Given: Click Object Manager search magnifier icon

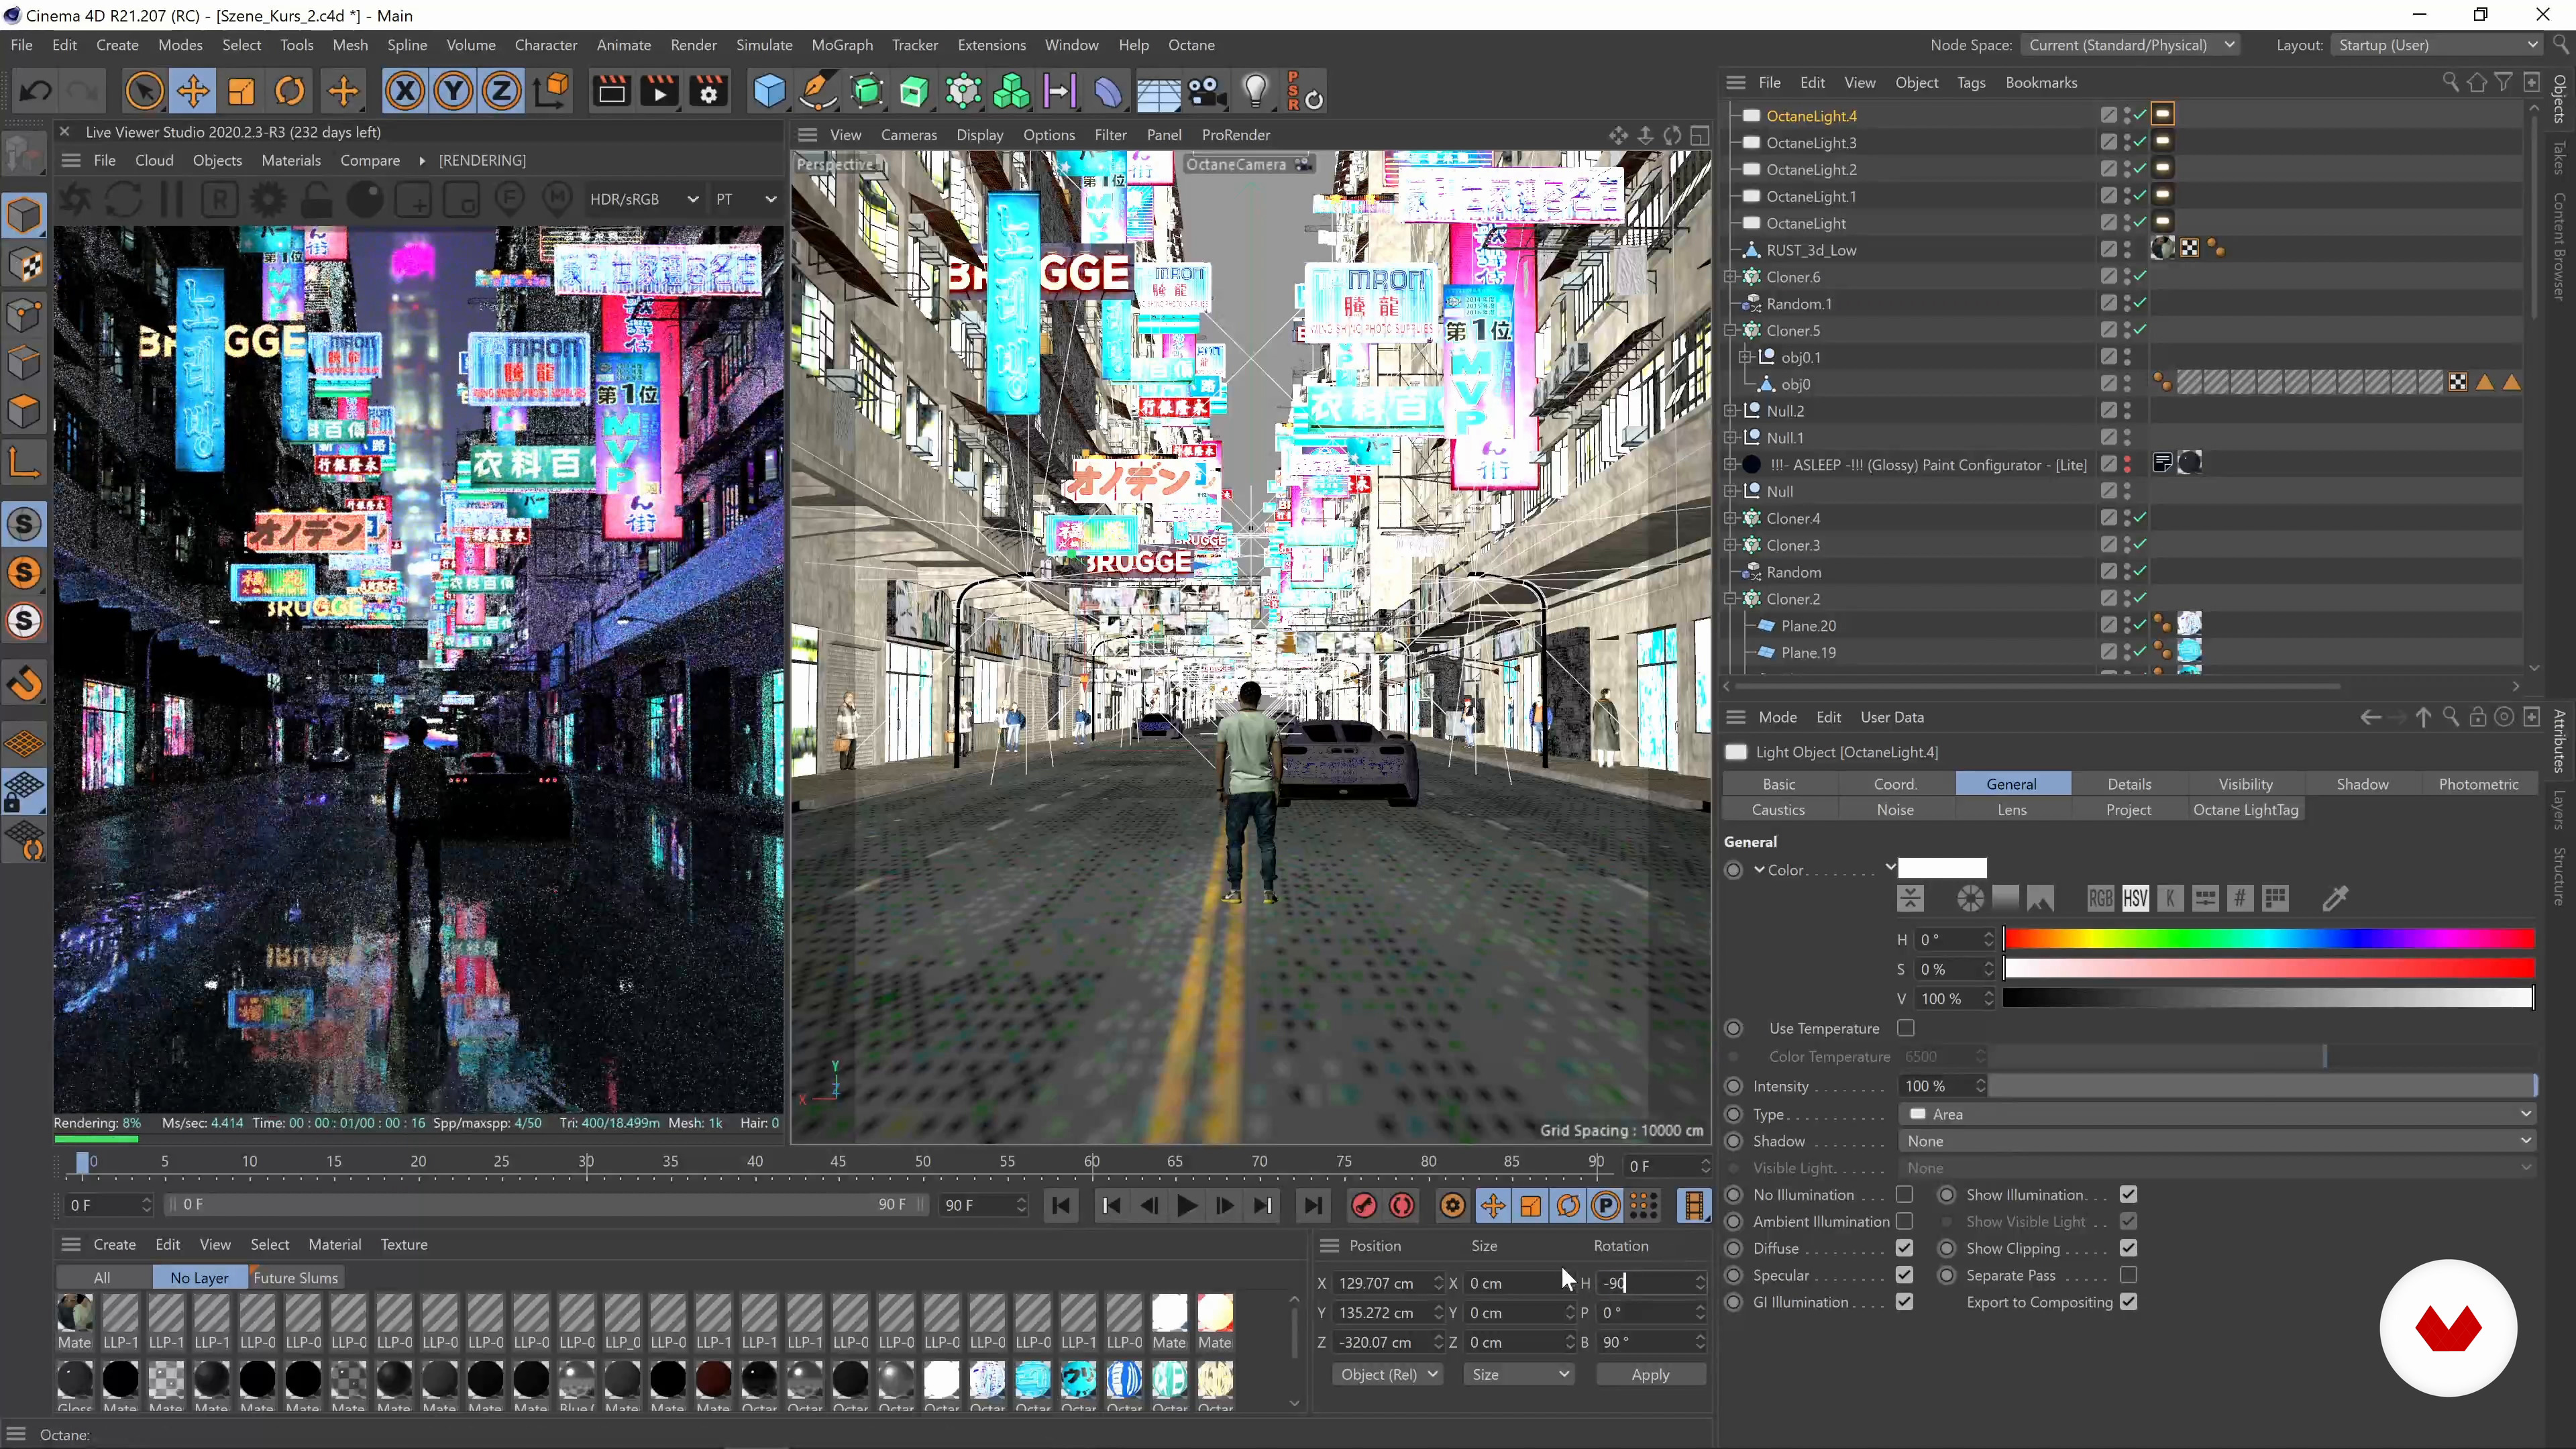Looking at the screenshot, I should coord(2450,82).
